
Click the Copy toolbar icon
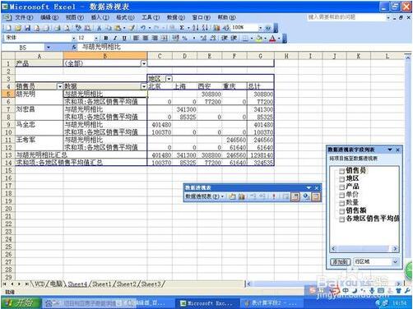109,28
